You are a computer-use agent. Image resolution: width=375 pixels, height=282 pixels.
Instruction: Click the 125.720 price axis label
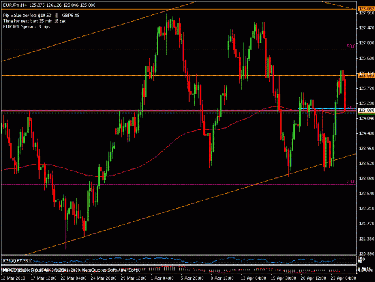pos(367,88)
